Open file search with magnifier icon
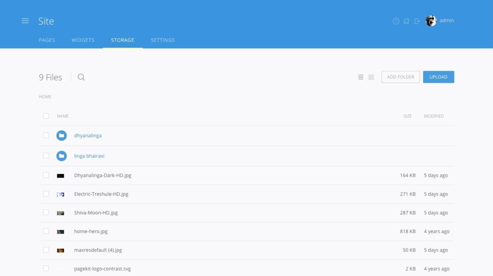Image resolution: width=493 pixels, height=276 pixels. pos(81,77)
